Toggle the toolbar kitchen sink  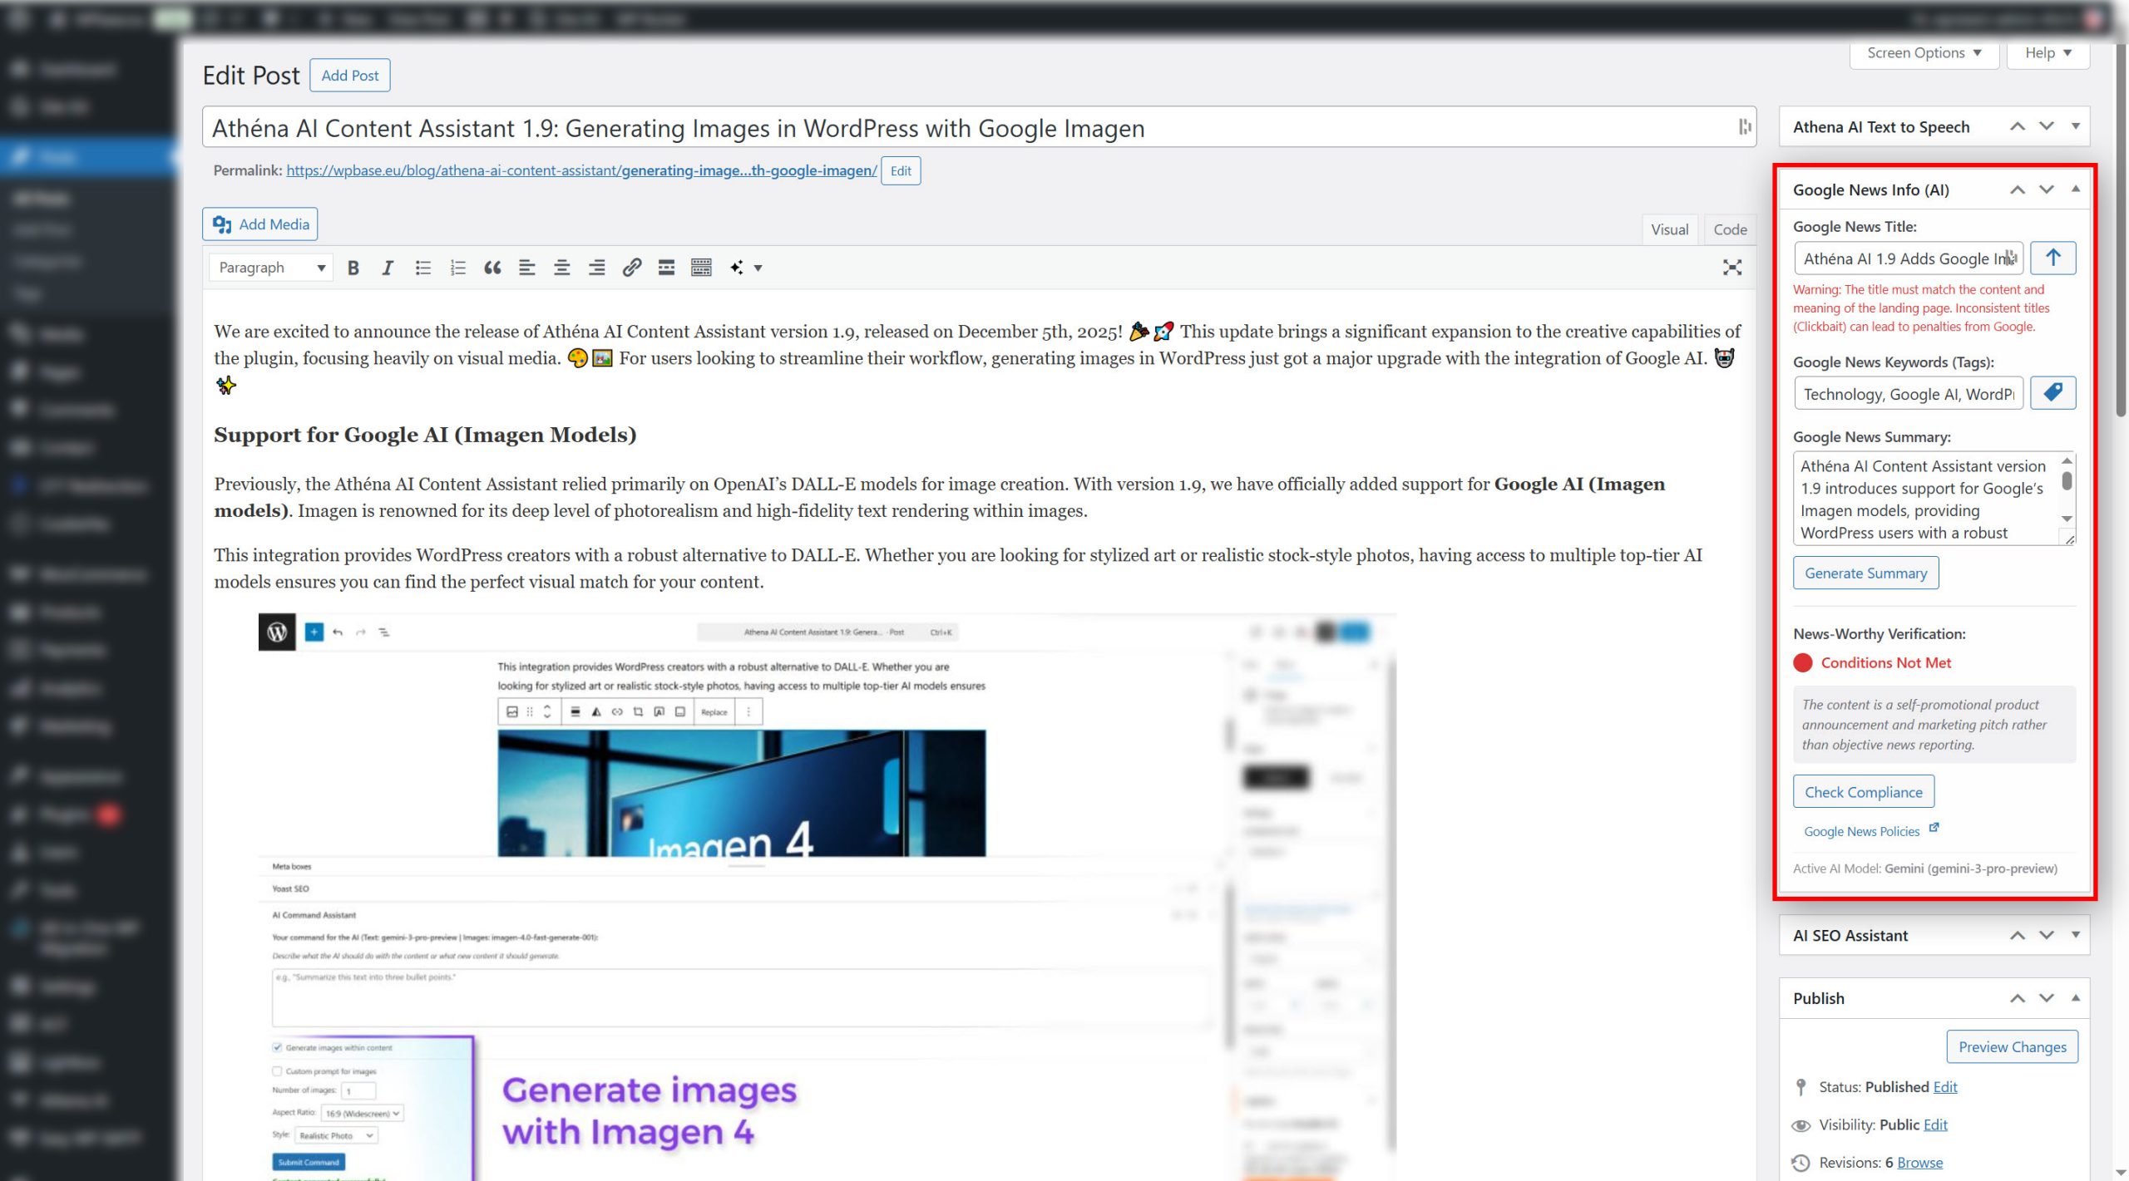point(701,268)
